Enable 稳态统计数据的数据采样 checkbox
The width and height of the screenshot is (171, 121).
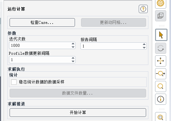pyautogui.click(x=14, y=82)
